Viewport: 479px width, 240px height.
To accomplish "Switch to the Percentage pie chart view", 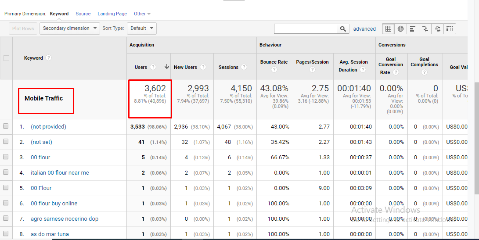I will [400, 29].
